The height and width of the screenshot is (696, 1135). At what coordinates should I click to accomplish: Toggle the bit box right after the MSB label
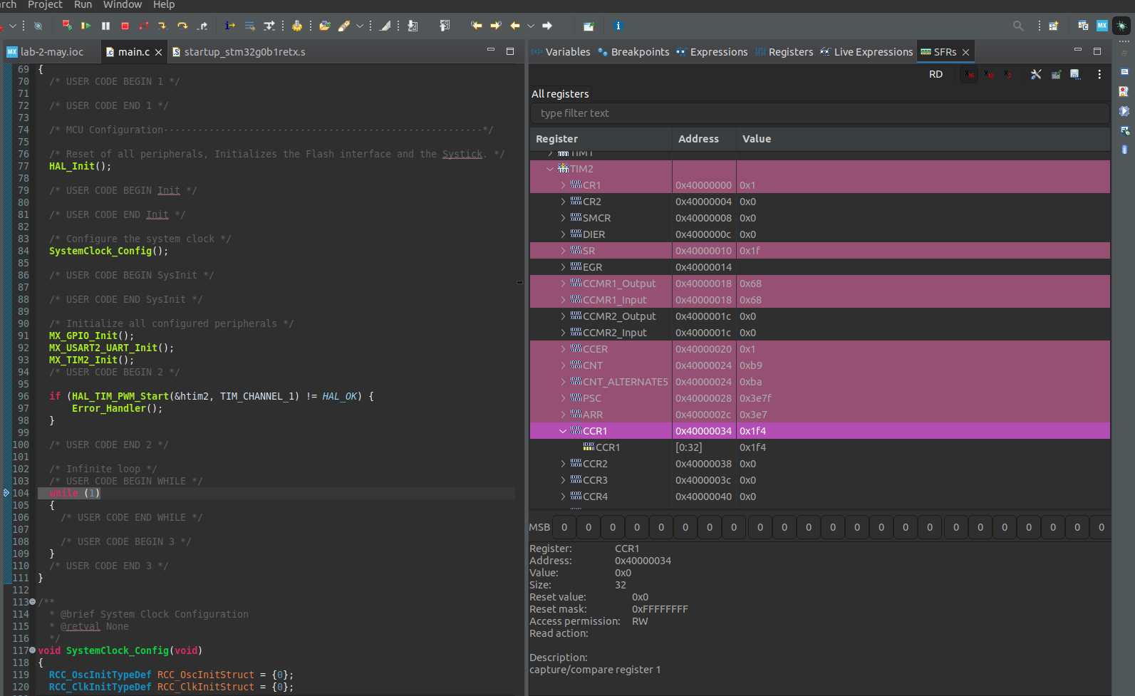click(564, 527)
